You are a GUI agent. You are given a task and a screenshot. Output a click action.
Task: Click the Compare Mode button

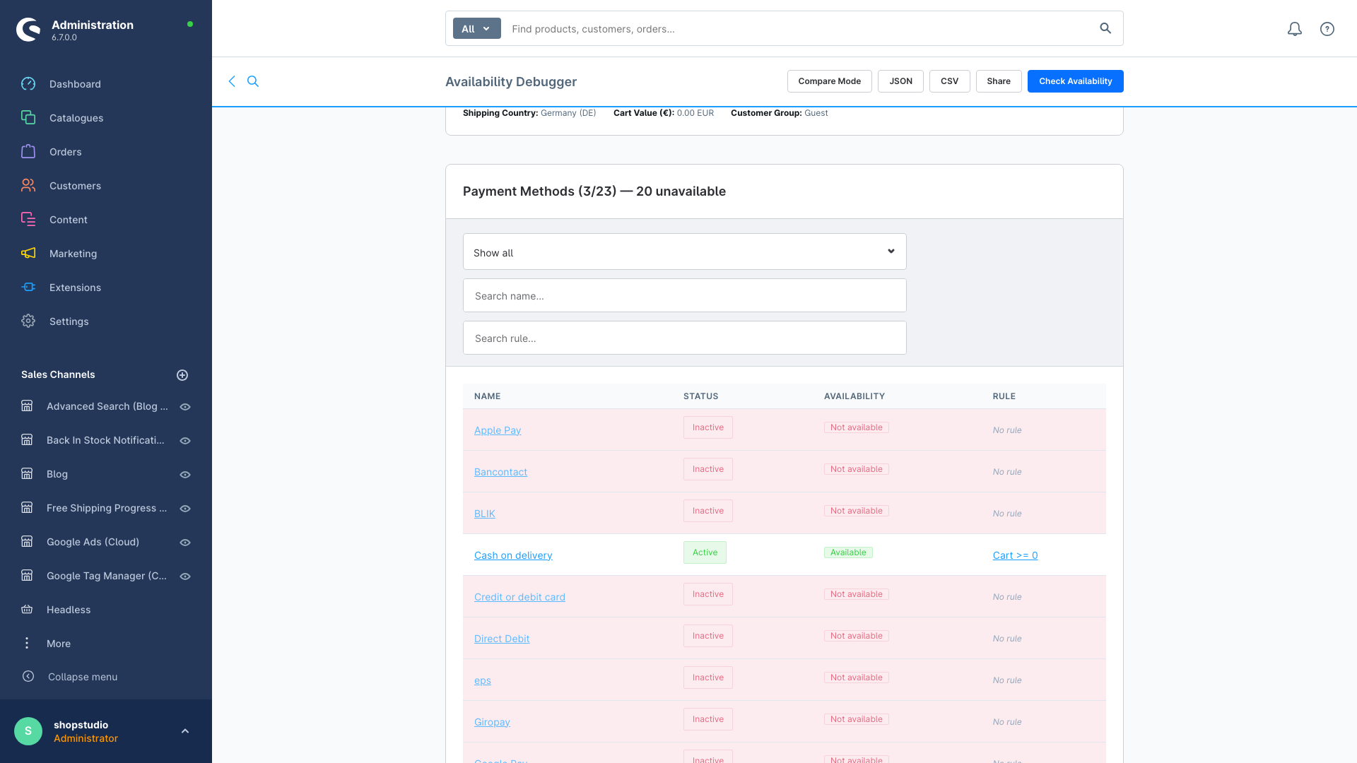(830, 81)
